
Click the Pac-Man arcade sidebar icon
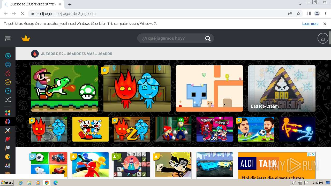click(x=8, y=157)
